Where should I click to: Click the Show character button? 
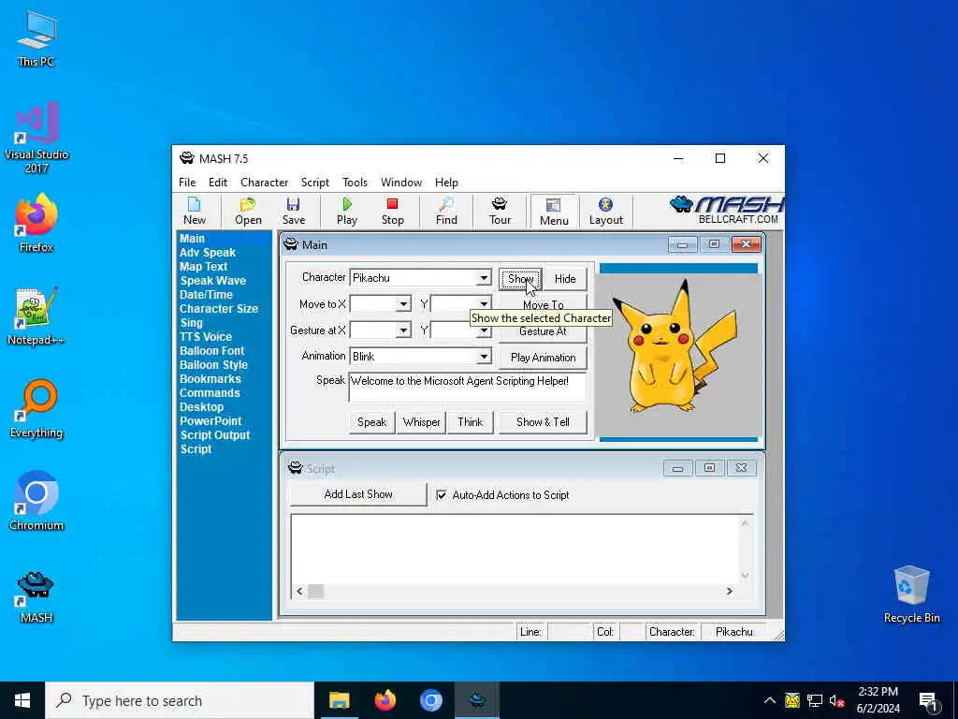click(520, 279)
